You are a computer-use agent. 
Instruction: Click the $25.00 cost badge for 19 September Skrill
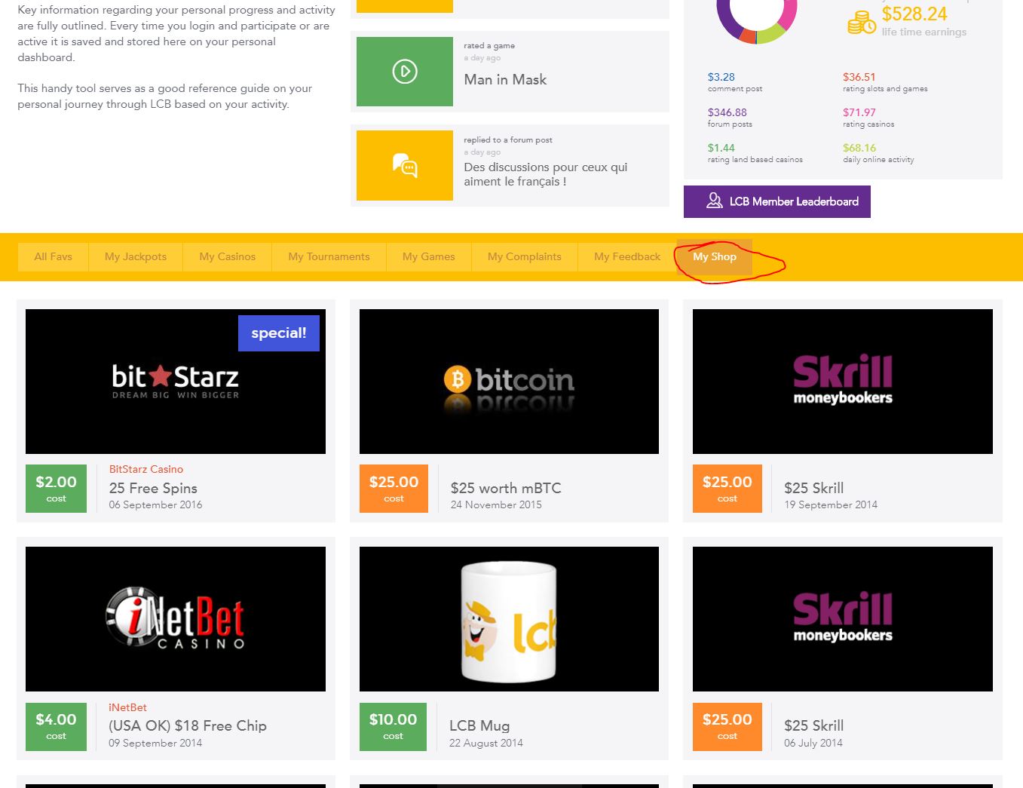click(x=727, y=489)
